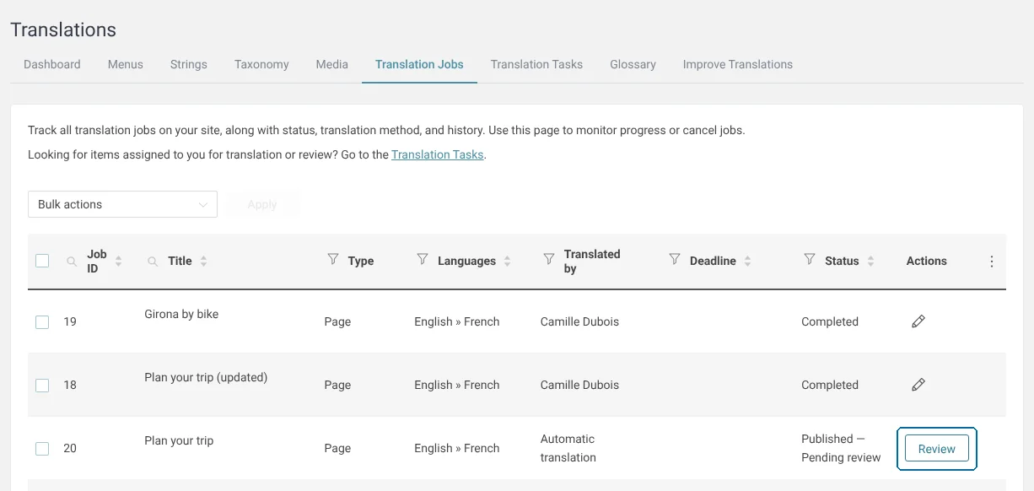Open the Taxonomy tab
Viewport: 1034px width, 491px height.
click(261, 64)
